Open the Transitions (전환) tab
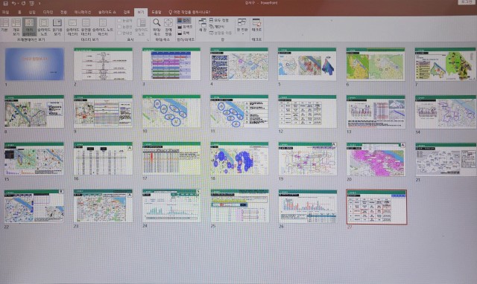This screenshot has height=284, width=477. click(63, 12)
